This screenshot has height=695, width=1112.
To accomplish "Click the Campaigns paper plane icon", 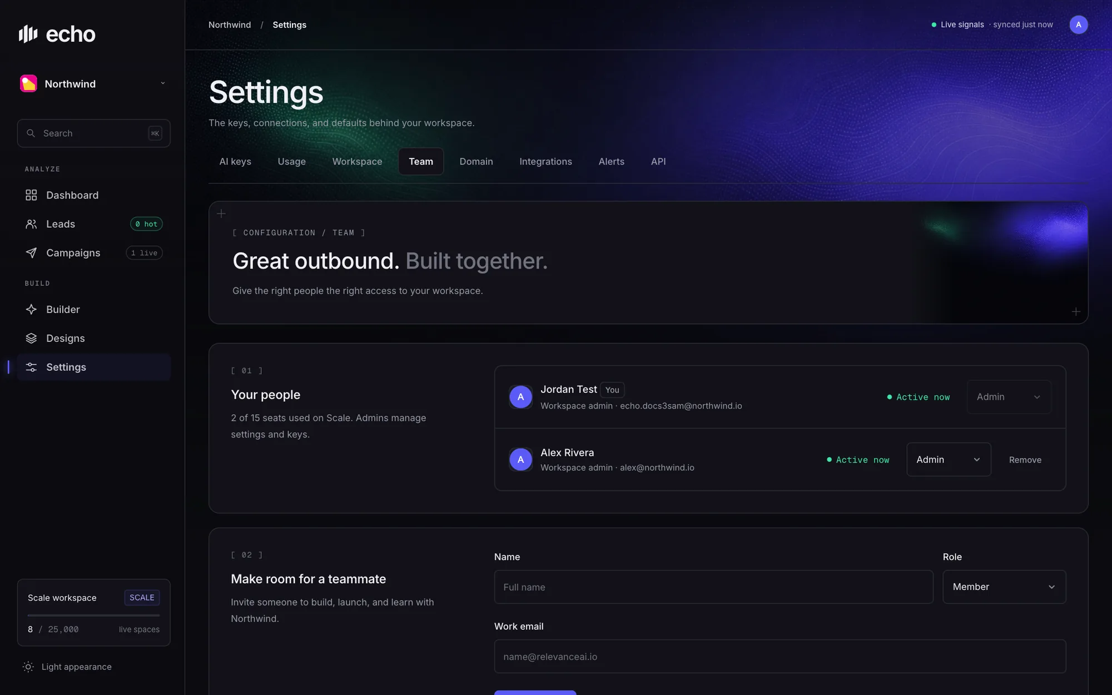I will pyautogui.click(x=31, y=253).
